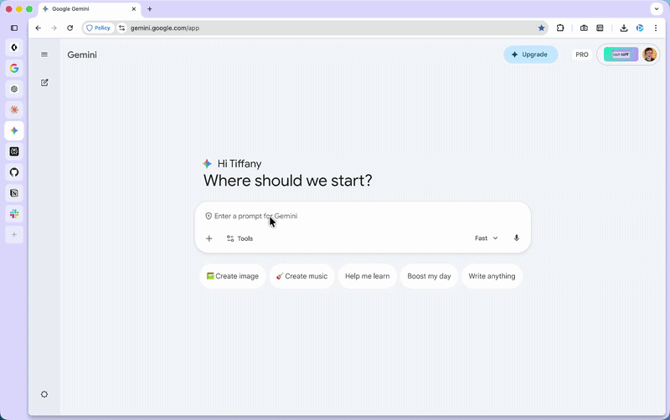
Task: Open the Slack shortcut in sidebar
Action: point(14,214)
